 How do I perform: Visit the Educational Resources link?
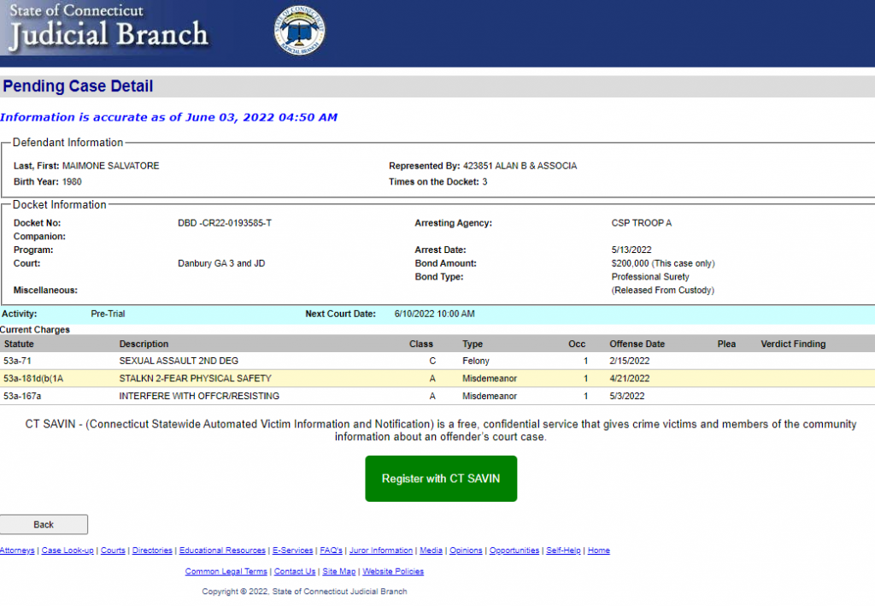point(222,550)
